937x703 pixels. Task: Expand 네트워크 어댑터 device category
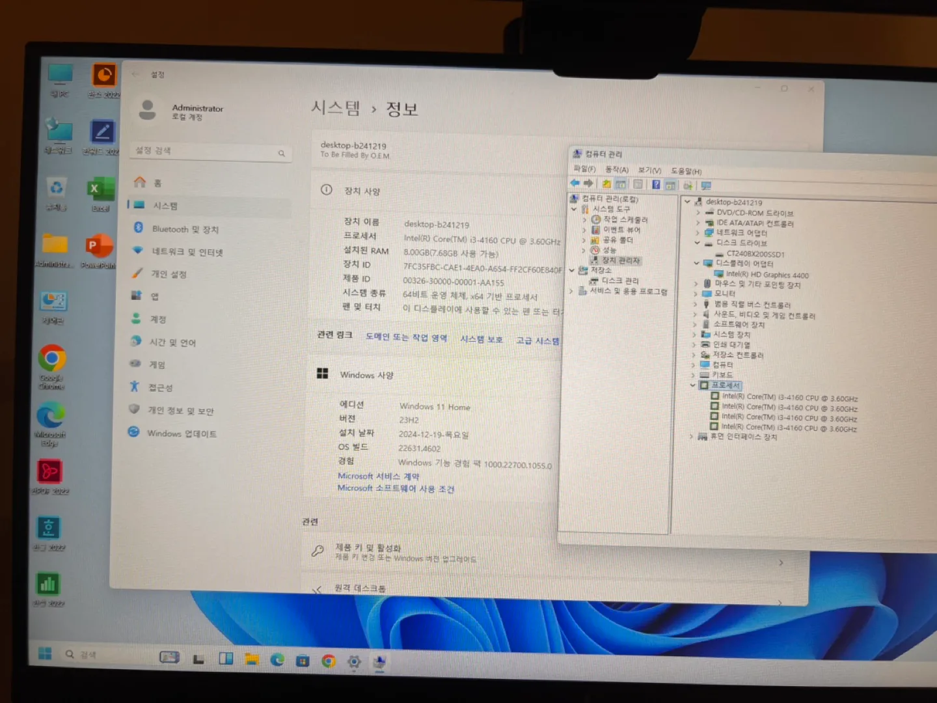tap(697, 232)
